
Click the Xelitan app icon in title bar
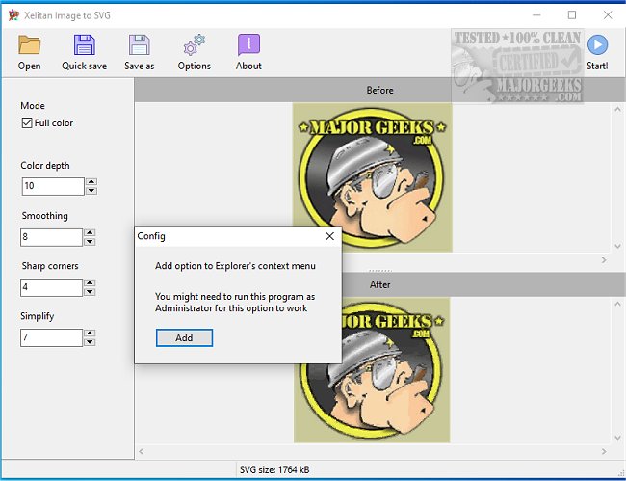13,15
